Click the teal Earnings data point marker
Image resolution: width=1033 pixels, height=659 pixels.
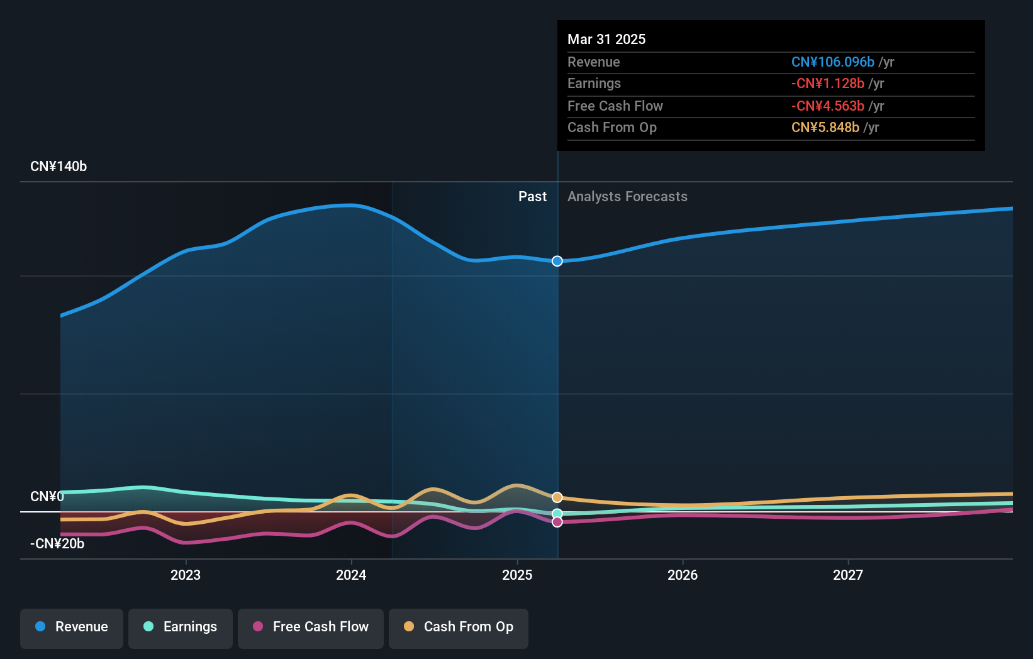557,514
